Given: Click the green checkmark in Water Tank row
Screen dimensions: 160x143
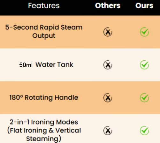Looking at the screenshot, I should click(x=144, y=65).
